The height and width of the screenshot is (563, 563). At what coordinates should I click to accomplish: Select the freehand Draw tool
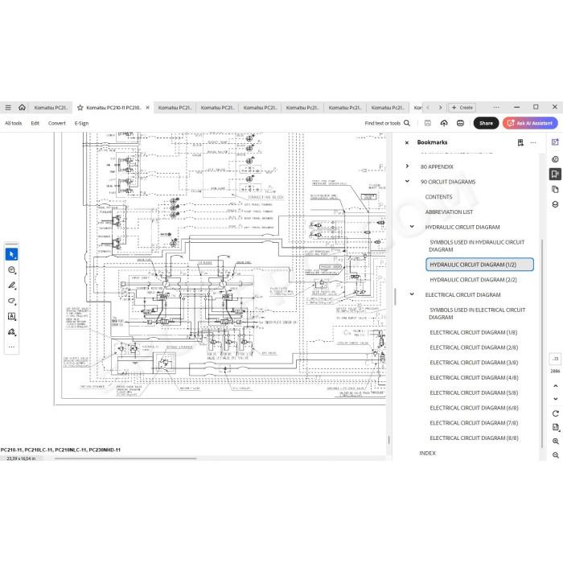click(x=11, y=301)
